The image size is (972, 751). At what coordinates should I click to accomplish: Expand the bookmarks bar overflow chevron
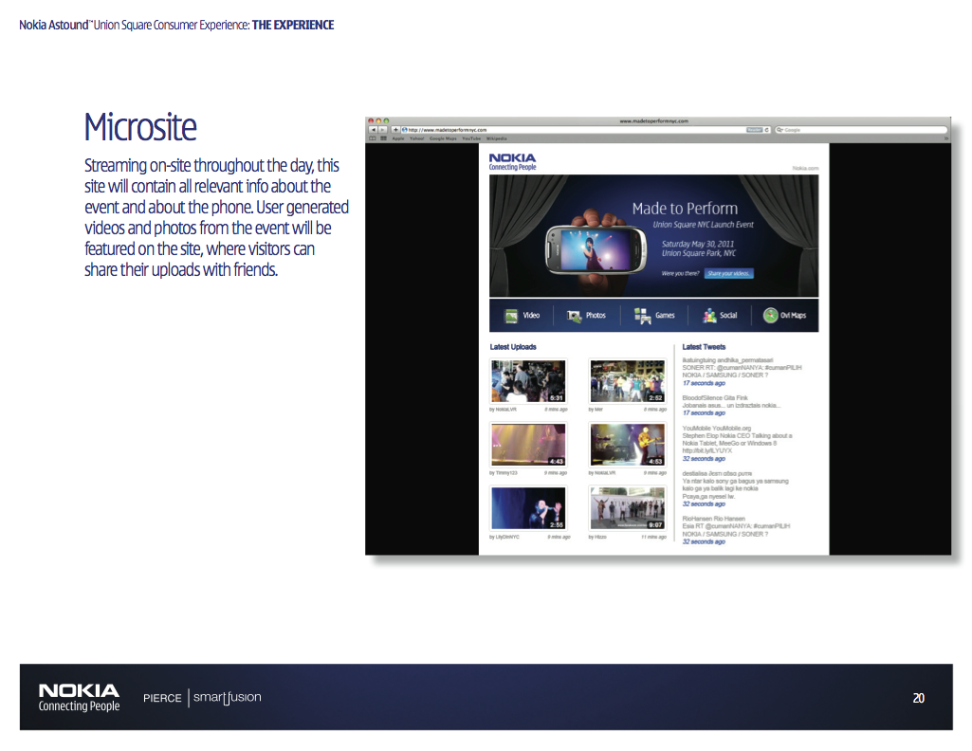point(946,138)
